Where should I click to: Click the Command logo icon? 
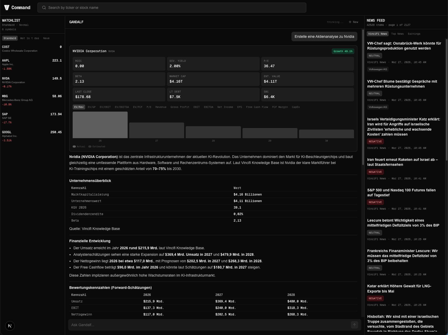7,8
